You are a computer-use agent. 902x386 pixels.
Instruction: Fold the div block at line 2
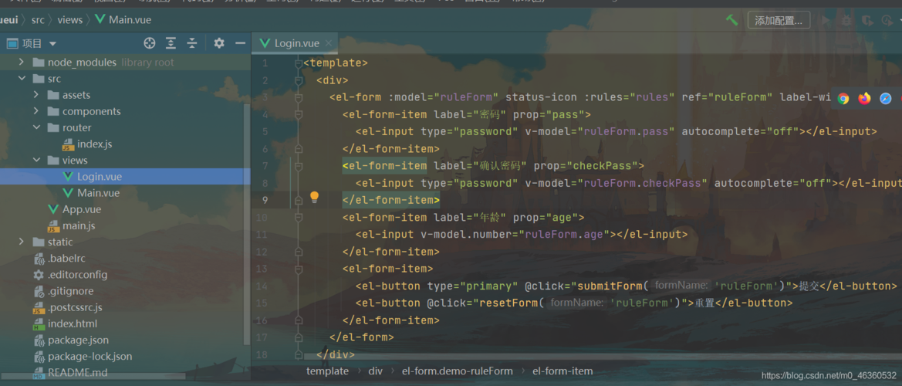click(298, 80)
